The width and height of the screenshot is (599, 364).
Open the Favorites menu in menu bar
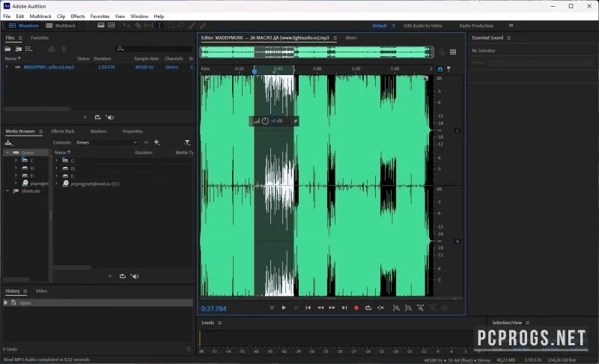point(100,16)
